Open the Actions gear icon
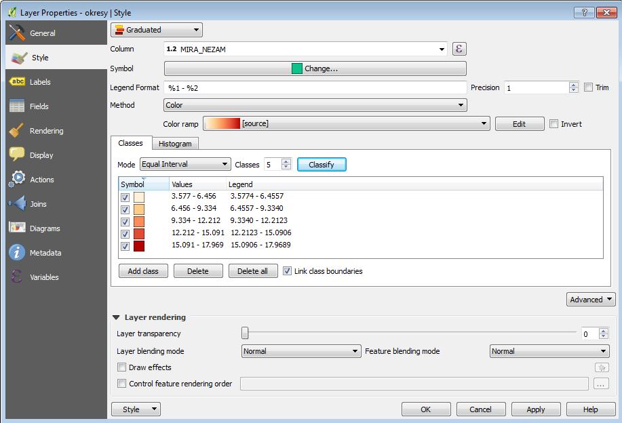This screenshot has height=423, width=622. click(x=18, y=179)
